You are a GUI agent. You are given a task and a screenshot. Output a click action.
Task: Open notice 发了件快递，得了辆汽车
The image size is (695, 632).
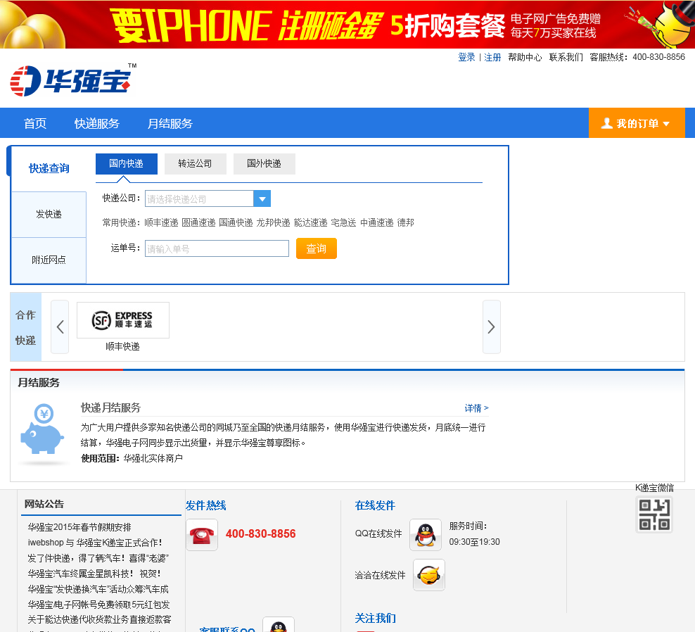pos(98,558)
